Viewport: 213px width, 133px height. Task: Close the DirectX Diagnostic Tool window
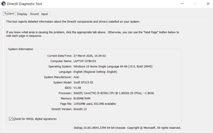(x=208, y=4)
